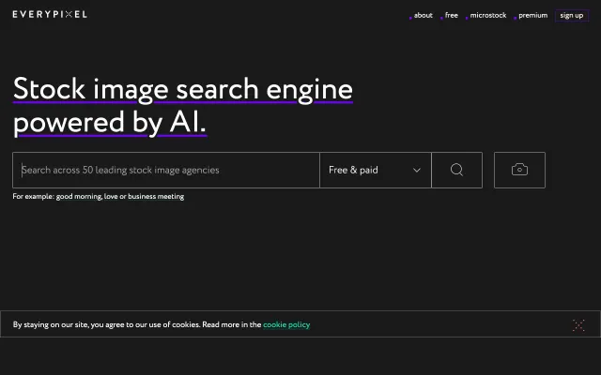Choose the business meeting example query

click(x=156, y=197)
